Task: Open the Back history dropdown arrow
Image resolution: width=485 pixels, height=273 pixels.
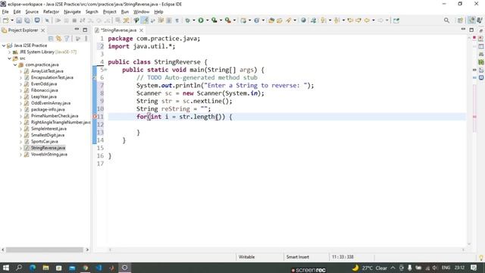Action: 374,20
